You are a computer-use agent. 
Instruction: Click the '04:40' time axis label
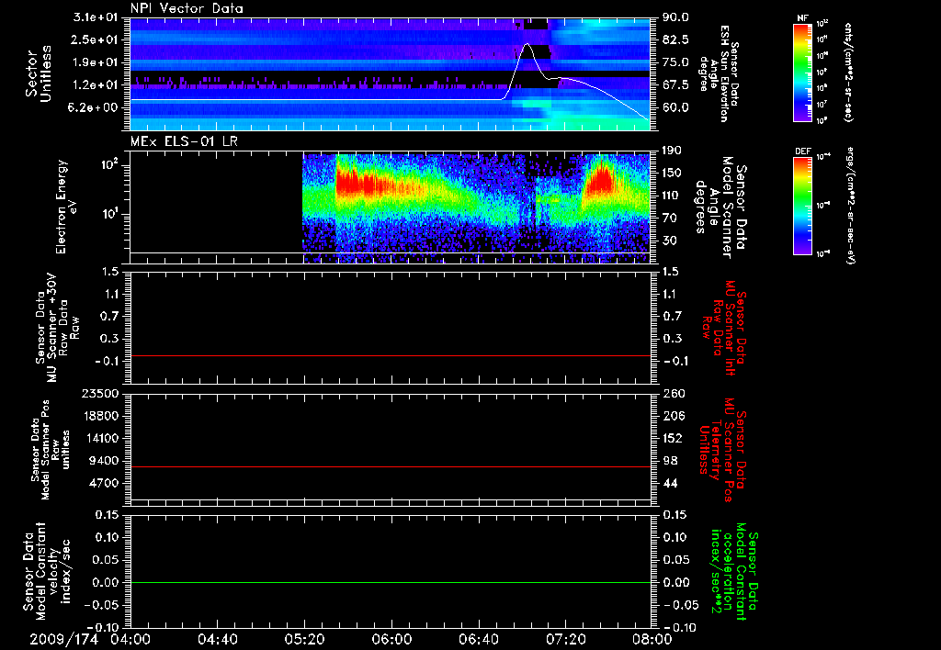217,639
